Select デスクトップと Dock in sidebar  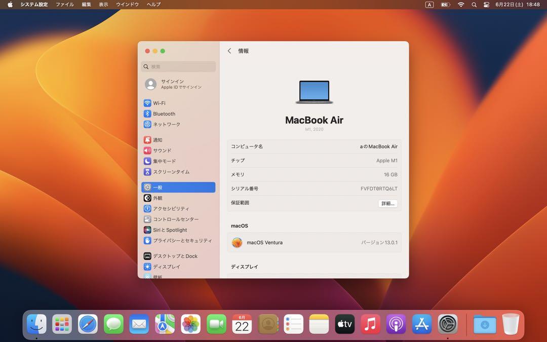point(178,256)
